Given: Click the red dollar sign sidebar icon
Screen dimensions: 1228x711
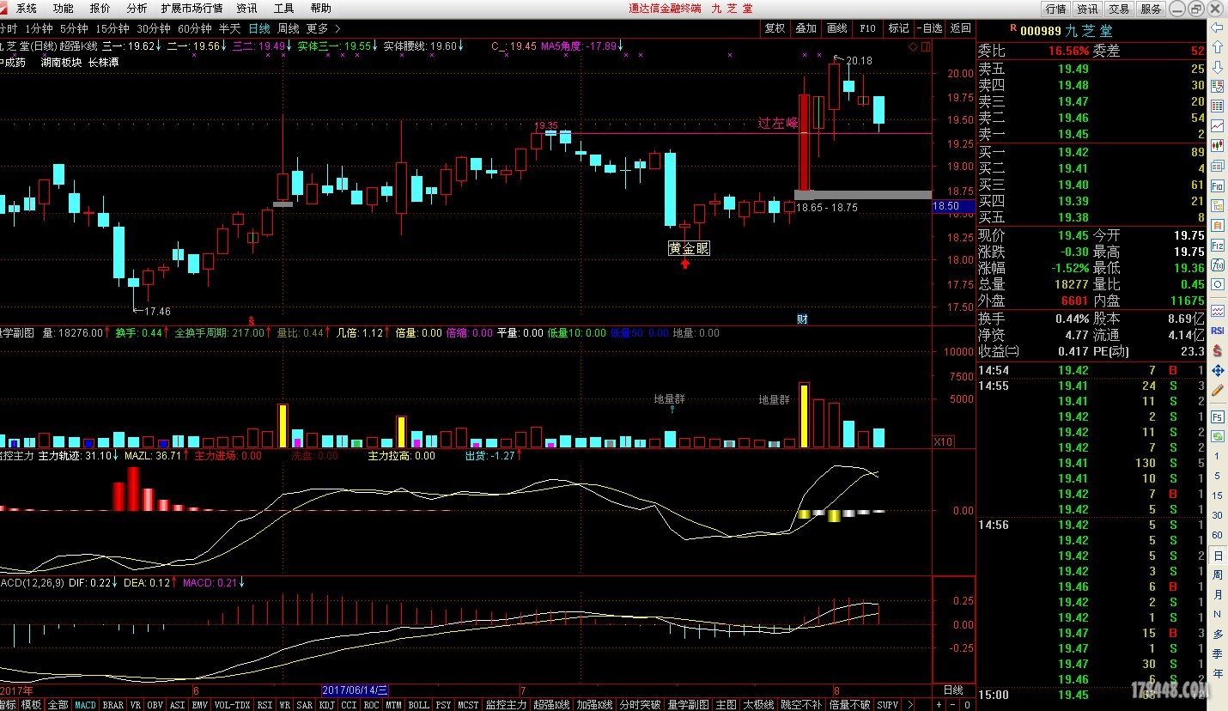Looking at the screenshot, I should pyautogui.click(x=1218, y=350).
